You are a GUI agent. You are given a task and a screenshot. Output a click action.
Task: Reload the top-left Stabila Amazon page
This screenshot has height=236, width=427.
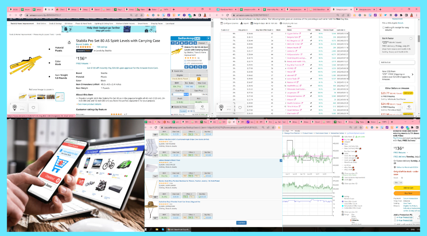pos(21,15)
